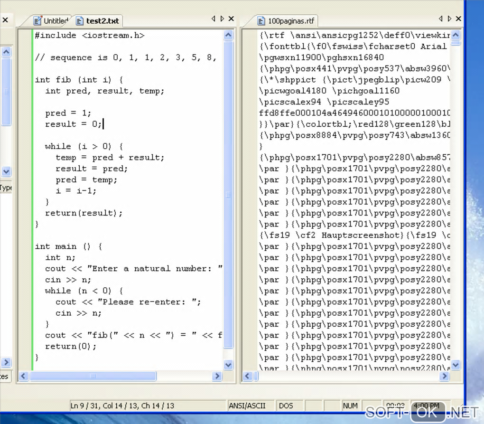Image resolution: width=484 pixels, height=424 pixels.
Task: Click the next-tab arrow in the right pane
Action: coord(449,19)
